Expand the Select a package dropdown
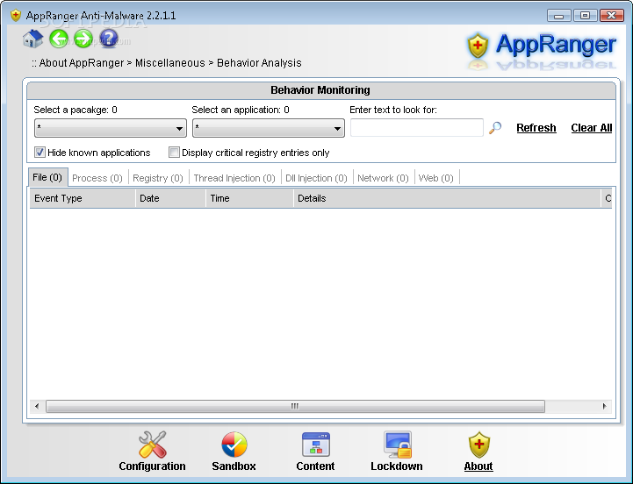Viewport: 633px width, 484px height. (x=111, y=128)
